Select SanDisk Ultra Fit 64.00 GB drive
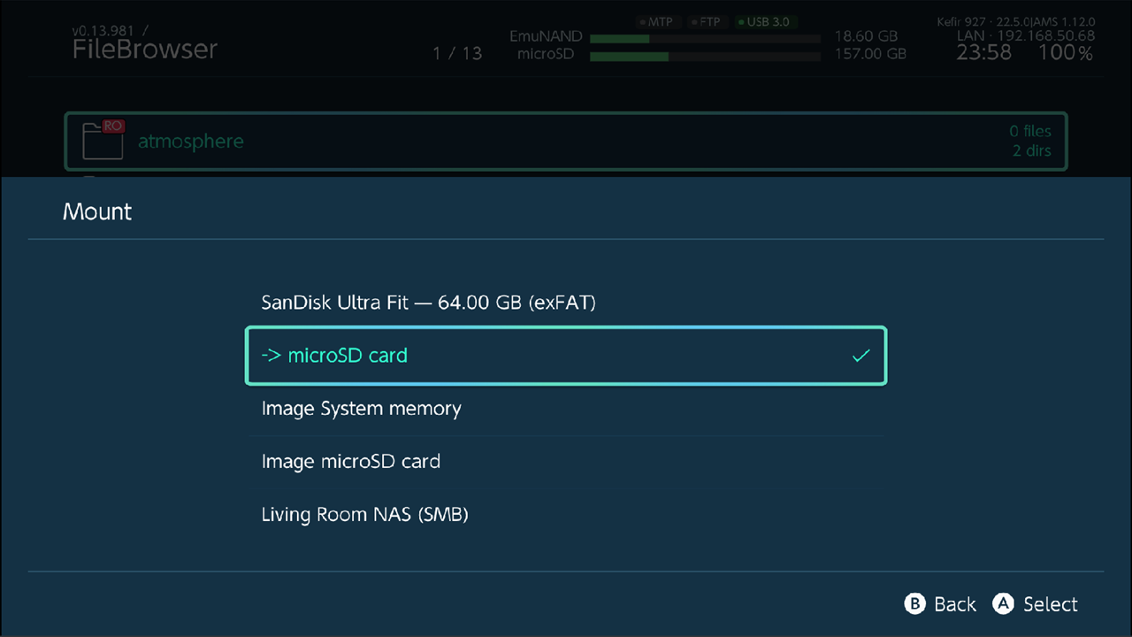The height and width of the screenshot is (637, 1132). pyautogui.click(x=566, y=303)
